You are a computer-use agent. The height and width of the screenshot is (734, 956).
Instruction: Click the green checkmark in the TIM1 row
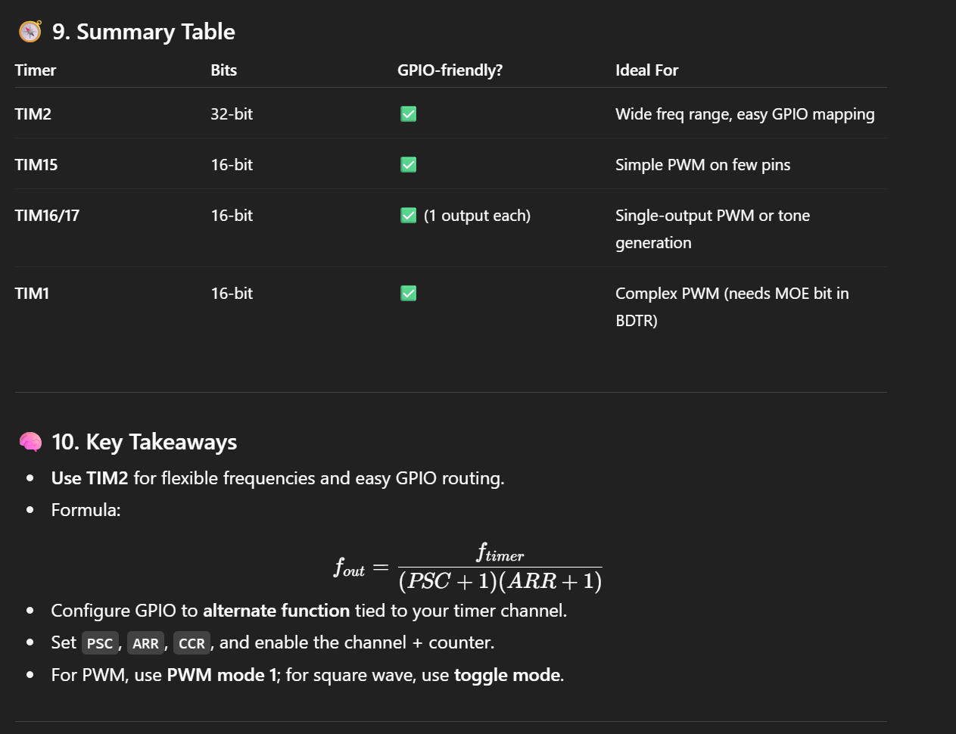click(x=409, y=294)
